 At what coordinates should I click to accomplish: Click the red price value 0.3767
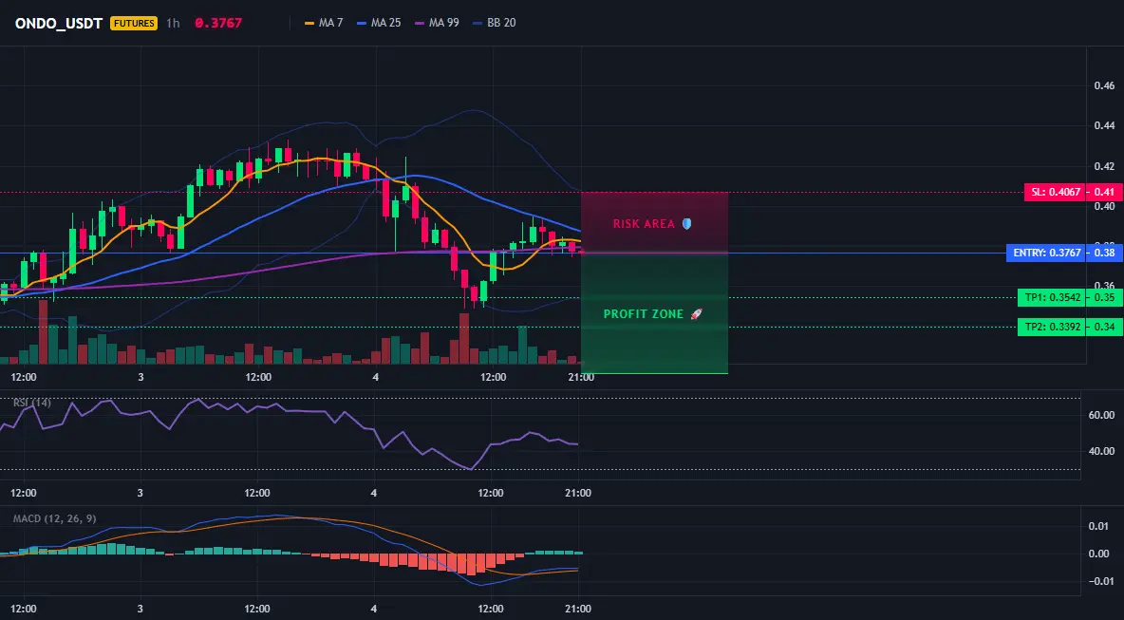click(x=218, y=23)
